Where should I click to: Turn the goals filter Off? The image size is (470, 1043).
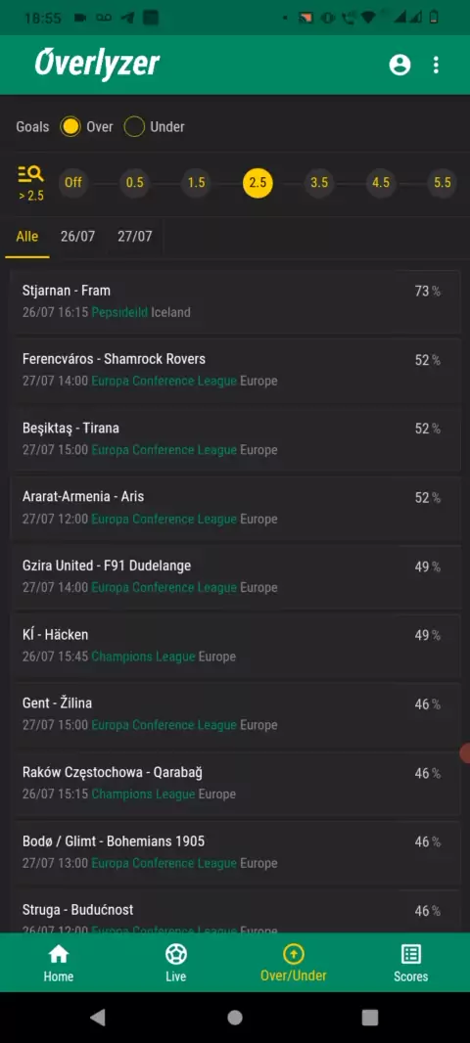tap(73, 182)
